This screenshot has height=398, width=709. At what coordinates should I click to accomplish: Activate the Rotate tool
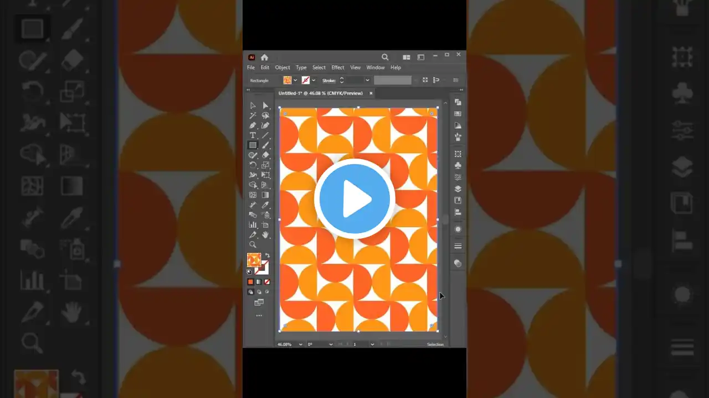(x=253, y=165)
